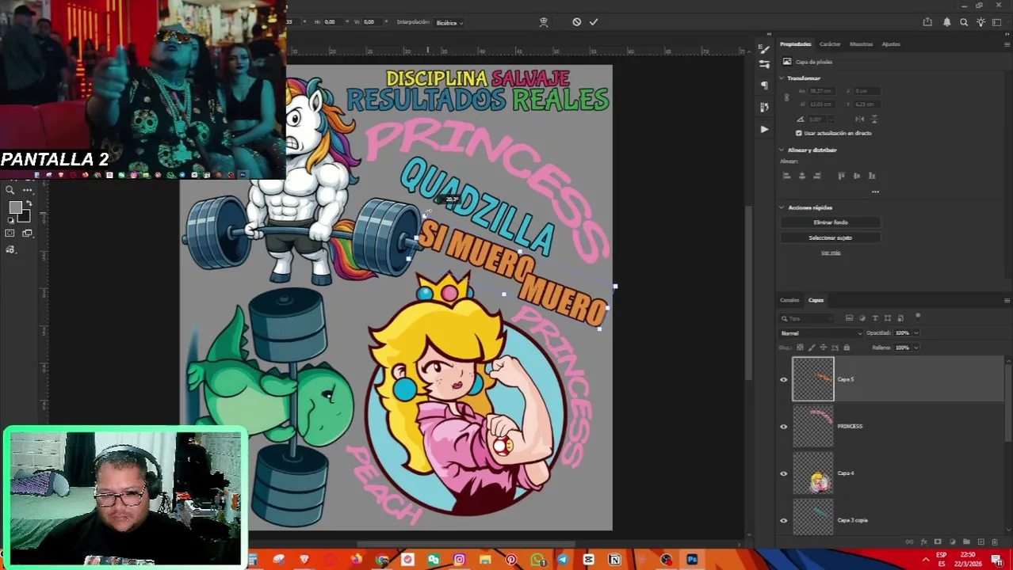Align top edges in Alinear section
The height and width of the screenshot is (570, 1013).
(x=842, y=176)
